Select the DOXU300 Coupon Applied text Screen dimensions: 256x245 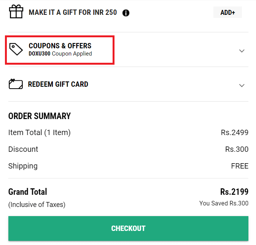tap(60, 54)
